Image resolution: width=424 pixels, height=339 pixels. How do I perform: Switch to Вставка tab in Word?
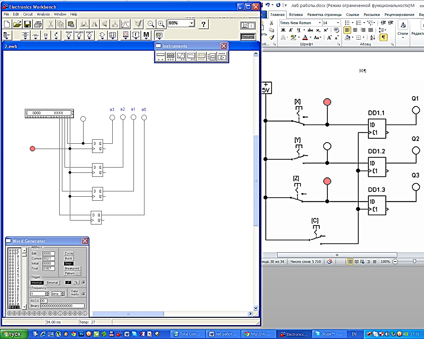(x=296, y=15)
